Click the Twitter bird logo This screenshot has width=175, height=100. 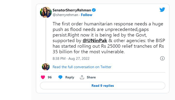pyautogui.click(x=162, y=10)
